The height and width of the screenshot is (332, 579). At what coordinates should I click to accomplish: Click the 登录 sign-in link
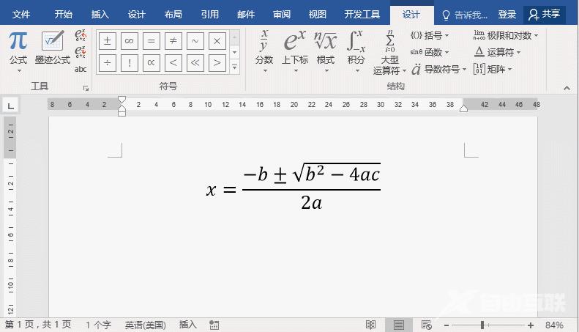click(507, 14)
